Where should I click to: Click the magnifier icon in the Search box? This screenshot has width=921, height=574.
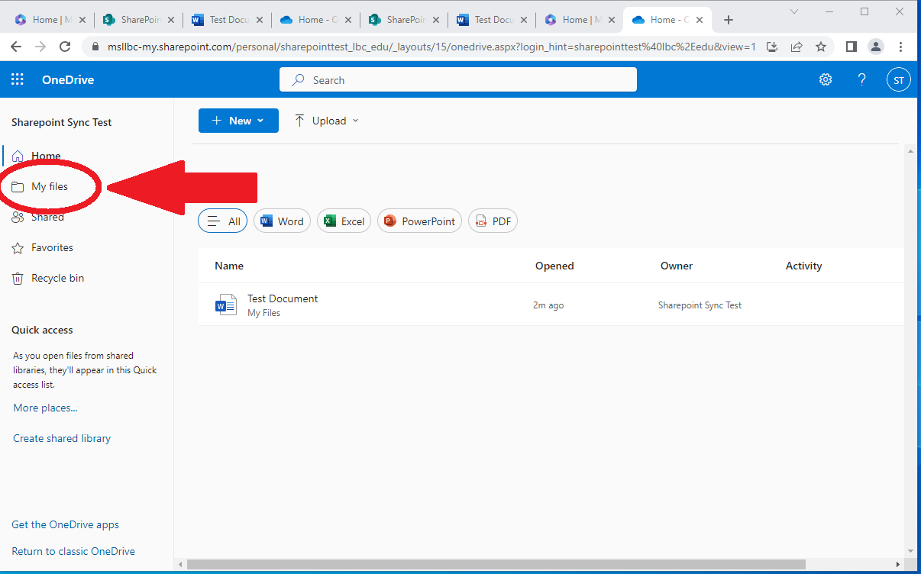click(x=299, y=79)
